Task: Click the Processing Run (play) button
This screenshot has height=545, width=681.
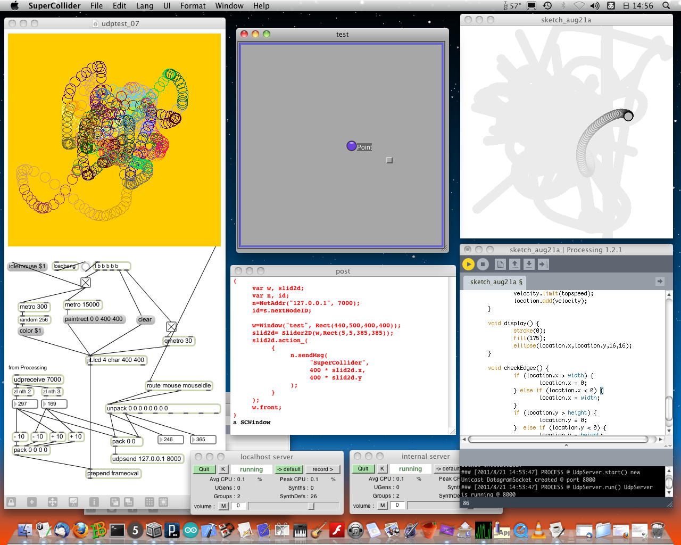Action: [x=468, y=264]
